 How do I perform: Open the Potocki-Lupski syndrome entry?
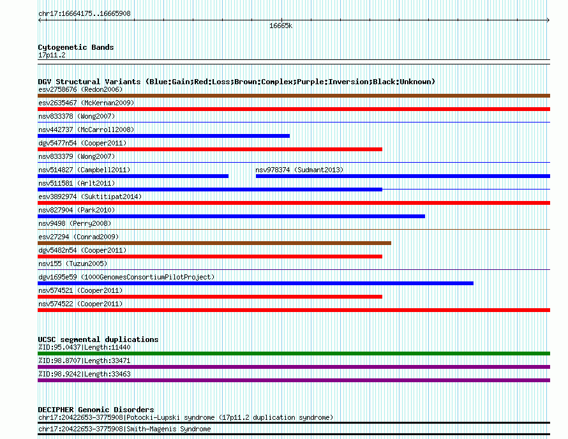coord(186,418)
